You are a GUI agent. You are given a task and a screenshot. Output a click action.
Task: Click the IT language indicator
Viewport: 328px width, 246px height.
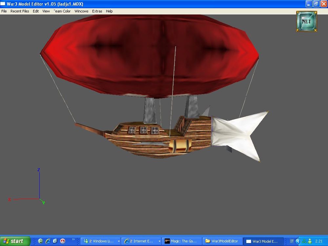(292, 241)
